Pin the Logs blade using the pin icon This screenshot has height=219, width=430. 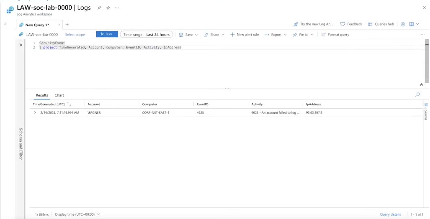click(100, 8)
